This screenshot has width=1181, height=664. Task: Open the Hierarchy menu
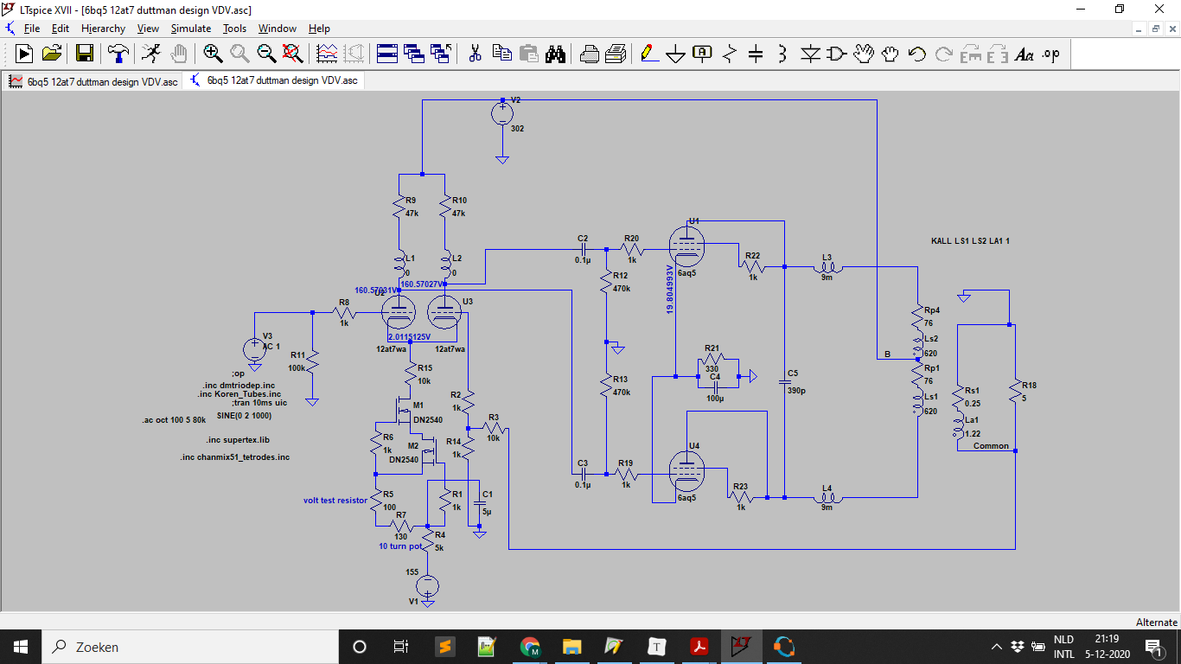103,29
